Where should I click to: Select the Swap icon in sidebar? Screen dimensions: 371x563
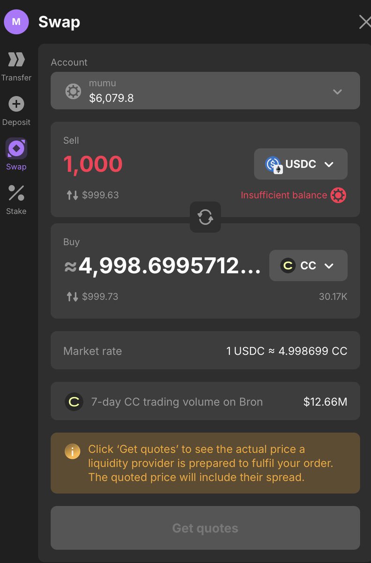tap(16, 149)
